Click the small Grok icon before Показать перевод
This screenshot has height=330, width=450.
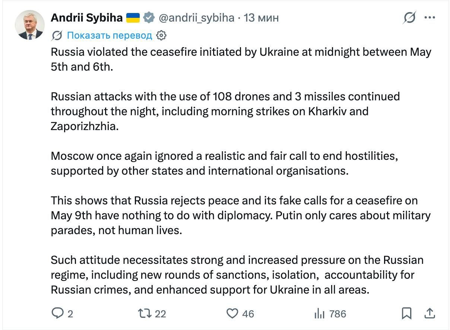pyautogui.click(x=57, y=35)
